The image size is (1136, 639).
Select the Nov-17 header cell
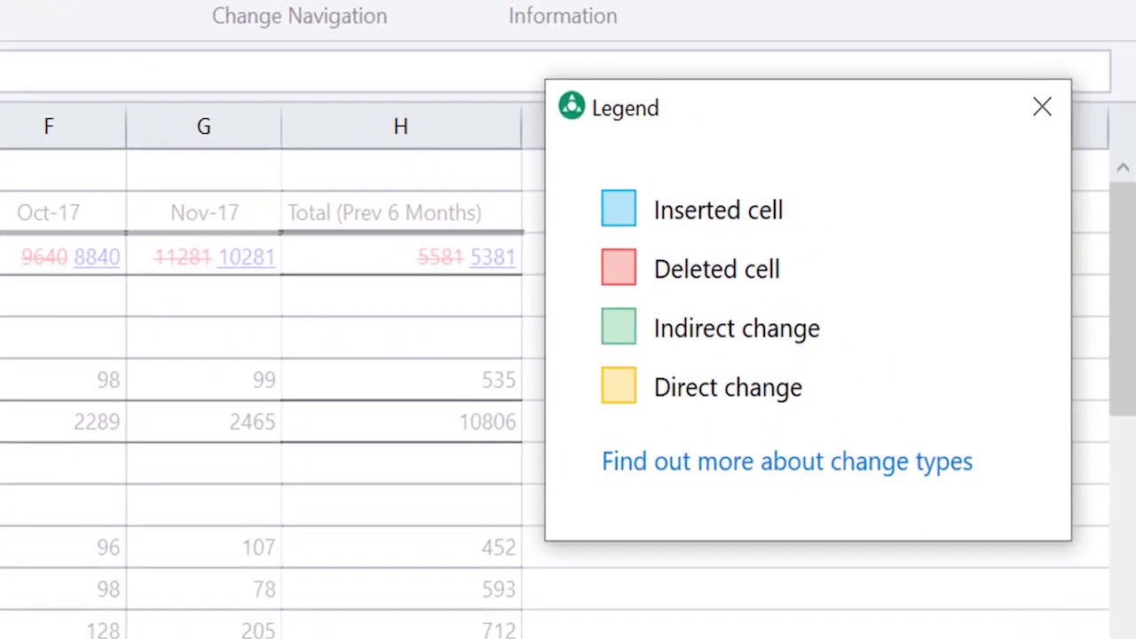[x=204, y=213]
